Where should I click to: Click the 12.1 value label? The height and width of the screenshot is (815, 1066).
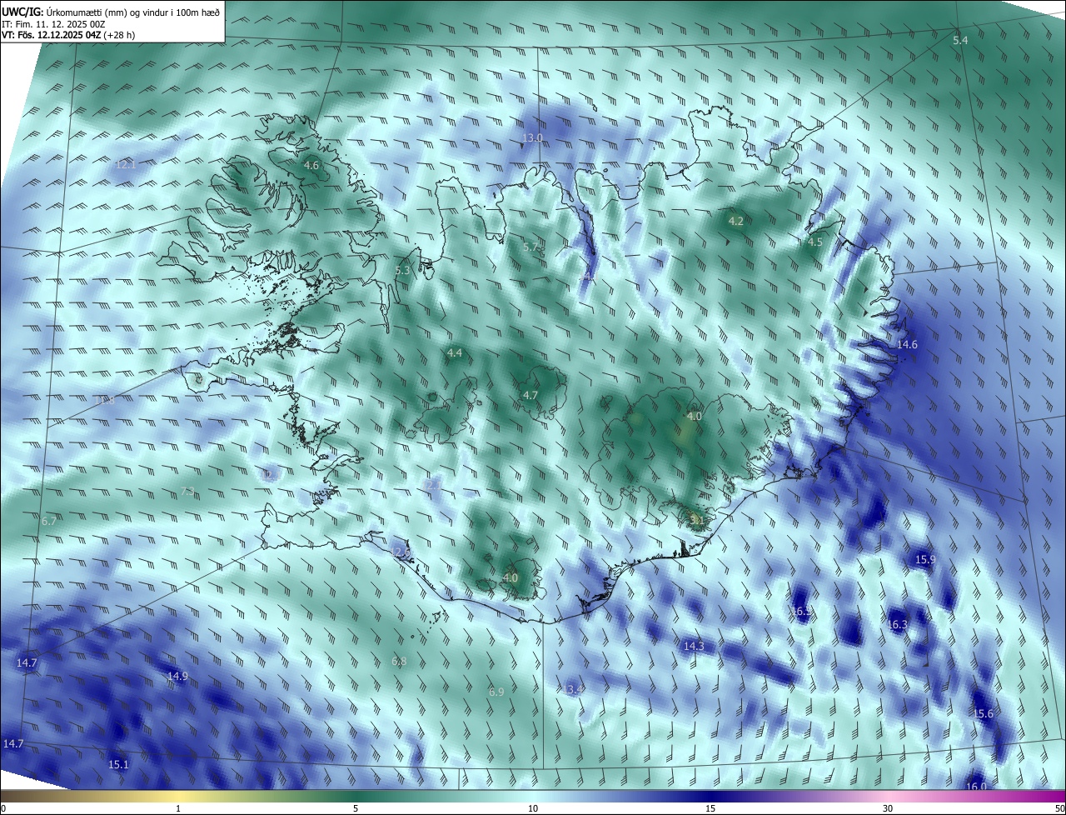click(125, 165)
